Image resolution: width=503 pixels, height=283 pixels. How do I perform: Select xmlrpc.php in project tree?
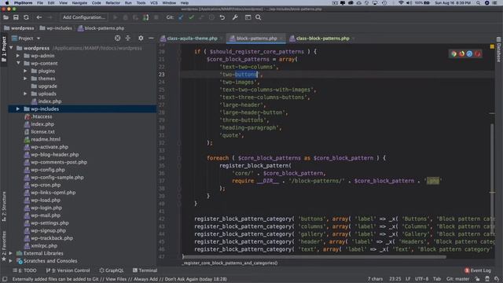coord(44,246)
